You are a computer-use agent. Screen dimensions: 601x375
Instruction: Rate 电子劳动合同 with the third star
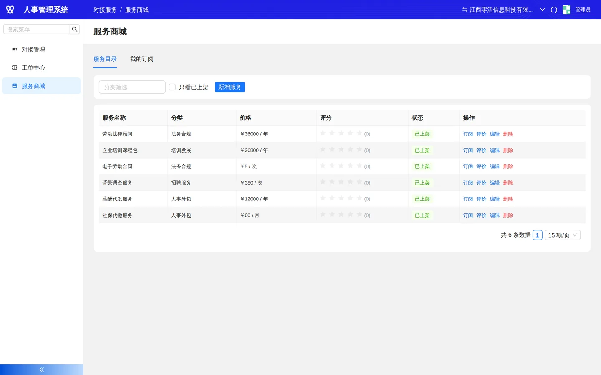(341, 166)
